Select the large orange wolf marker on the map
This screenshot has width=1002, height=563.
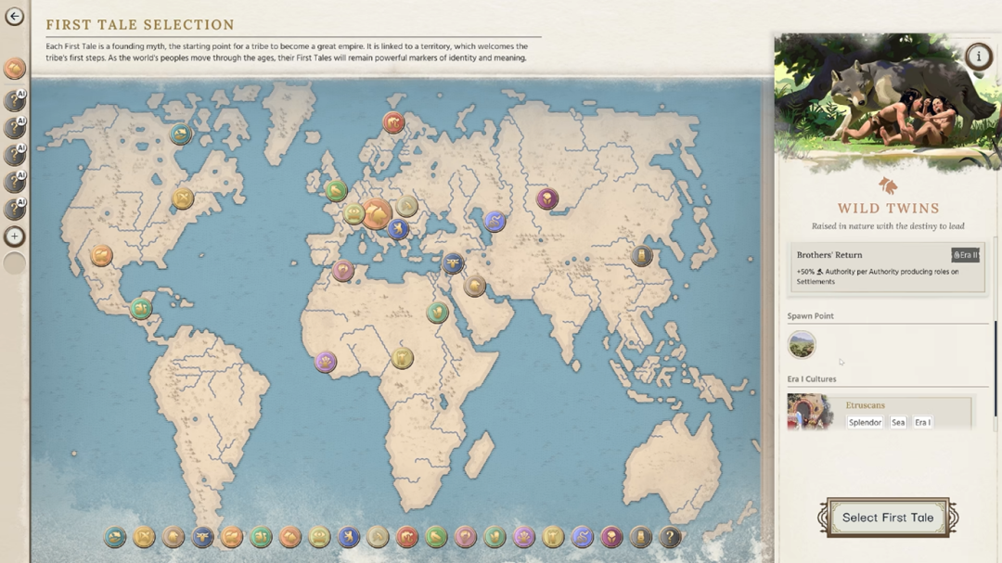pyautogui.click(x=377, y=214)
